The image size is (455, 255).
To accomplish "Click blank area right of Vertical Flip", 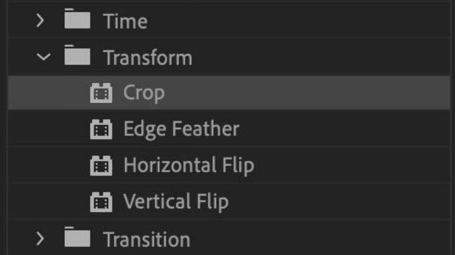I will click(341, 201).
